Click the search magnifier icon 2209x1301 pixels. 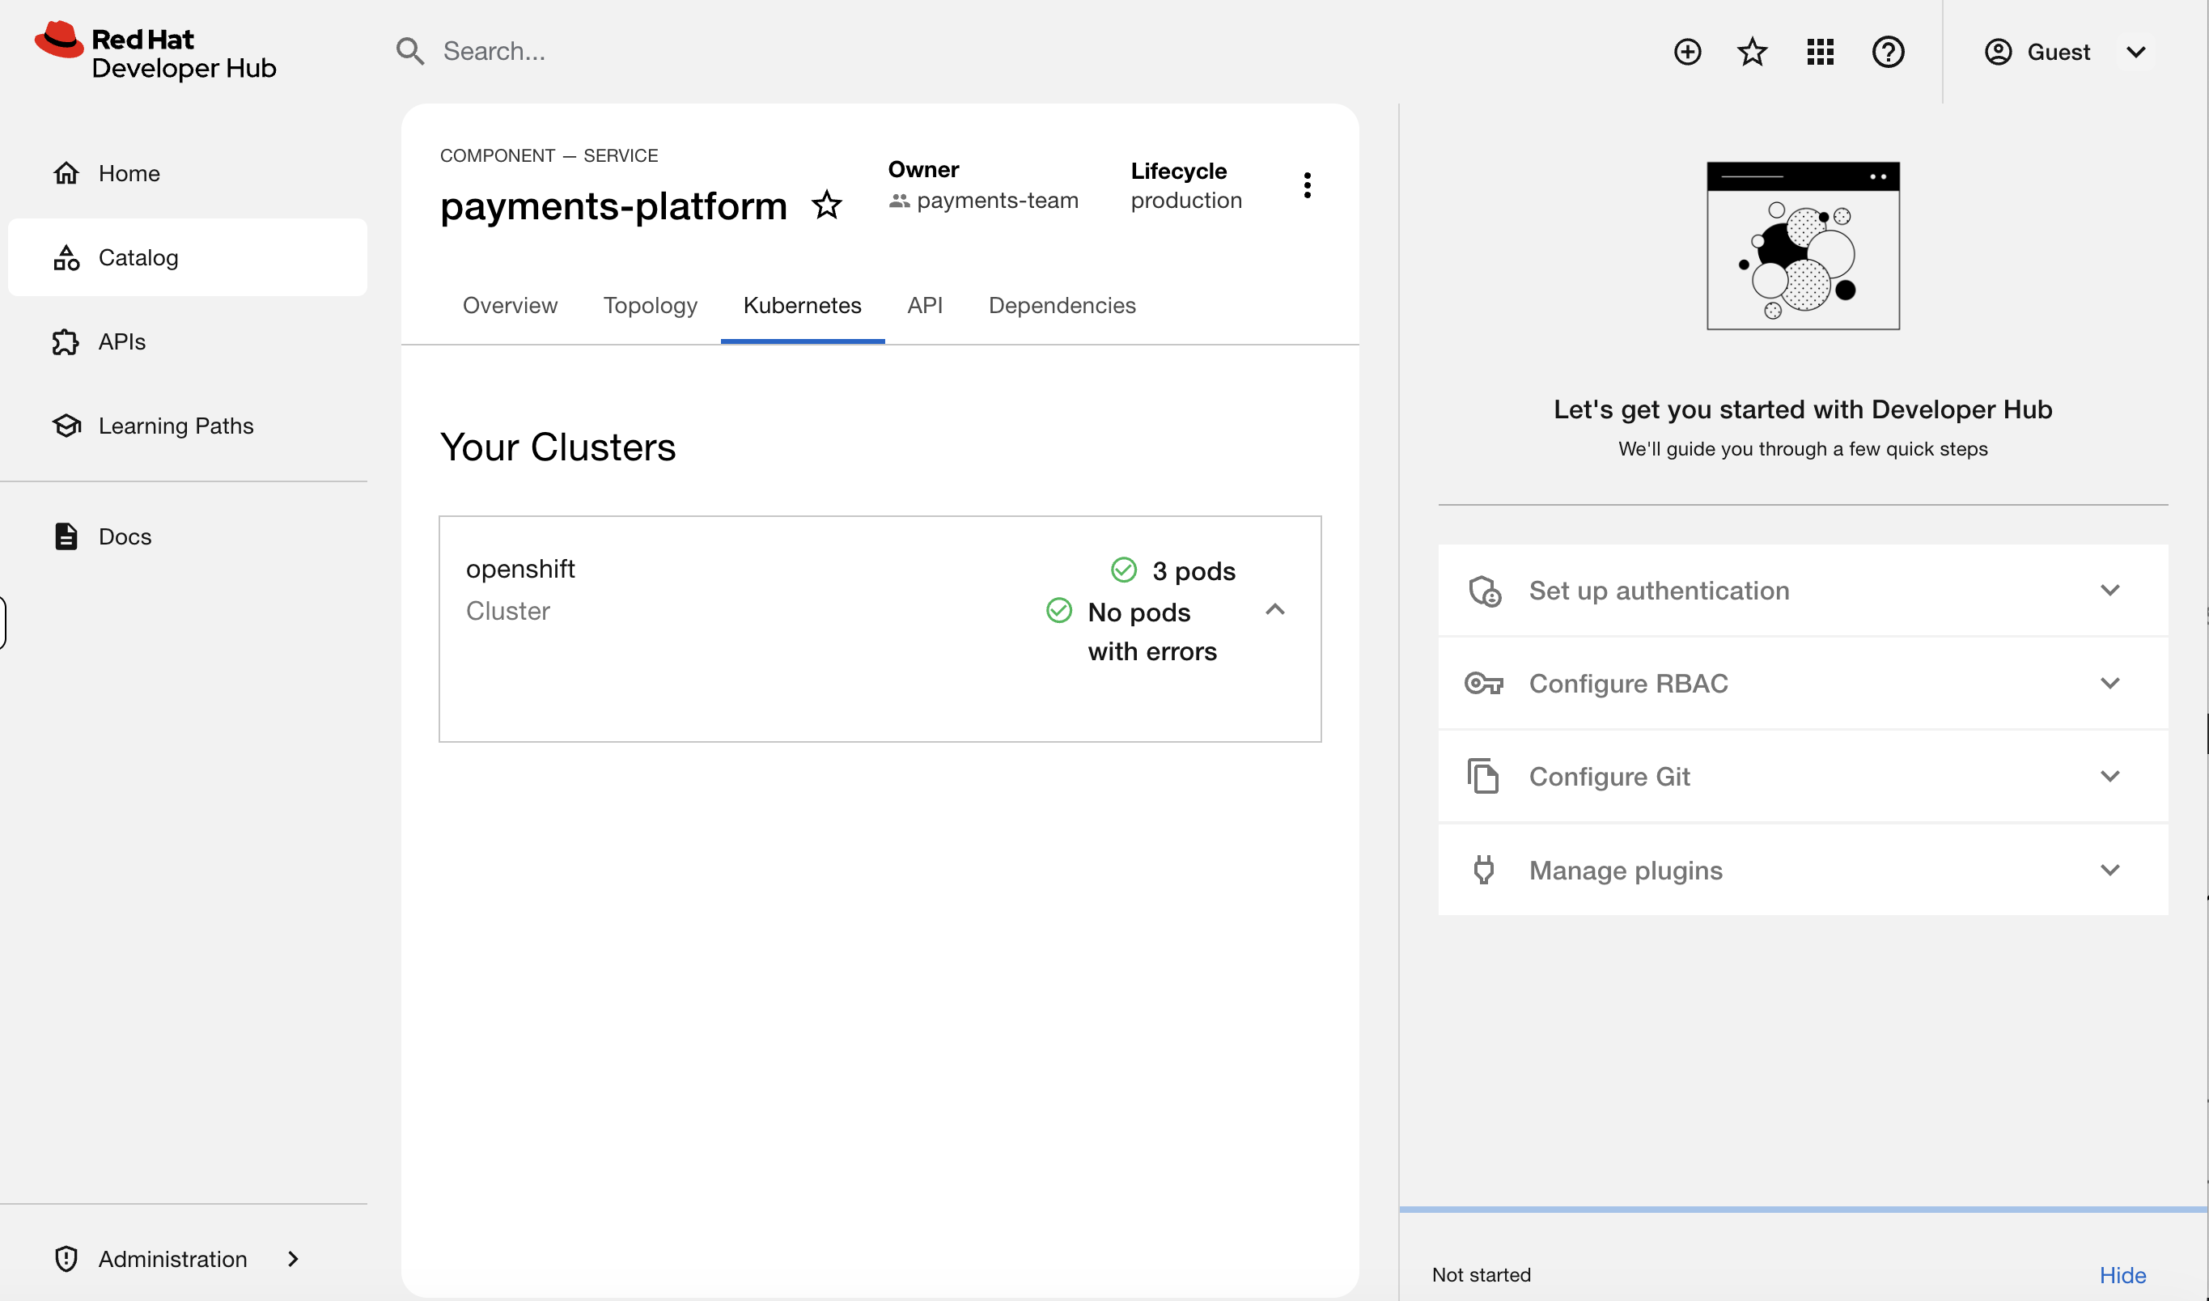[409, 52]
